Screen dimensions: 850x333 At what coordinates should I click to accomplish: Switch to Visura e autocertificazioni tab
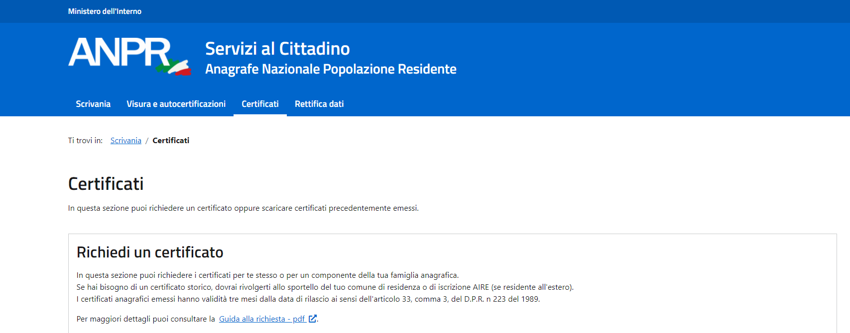(x=176, y=104)
